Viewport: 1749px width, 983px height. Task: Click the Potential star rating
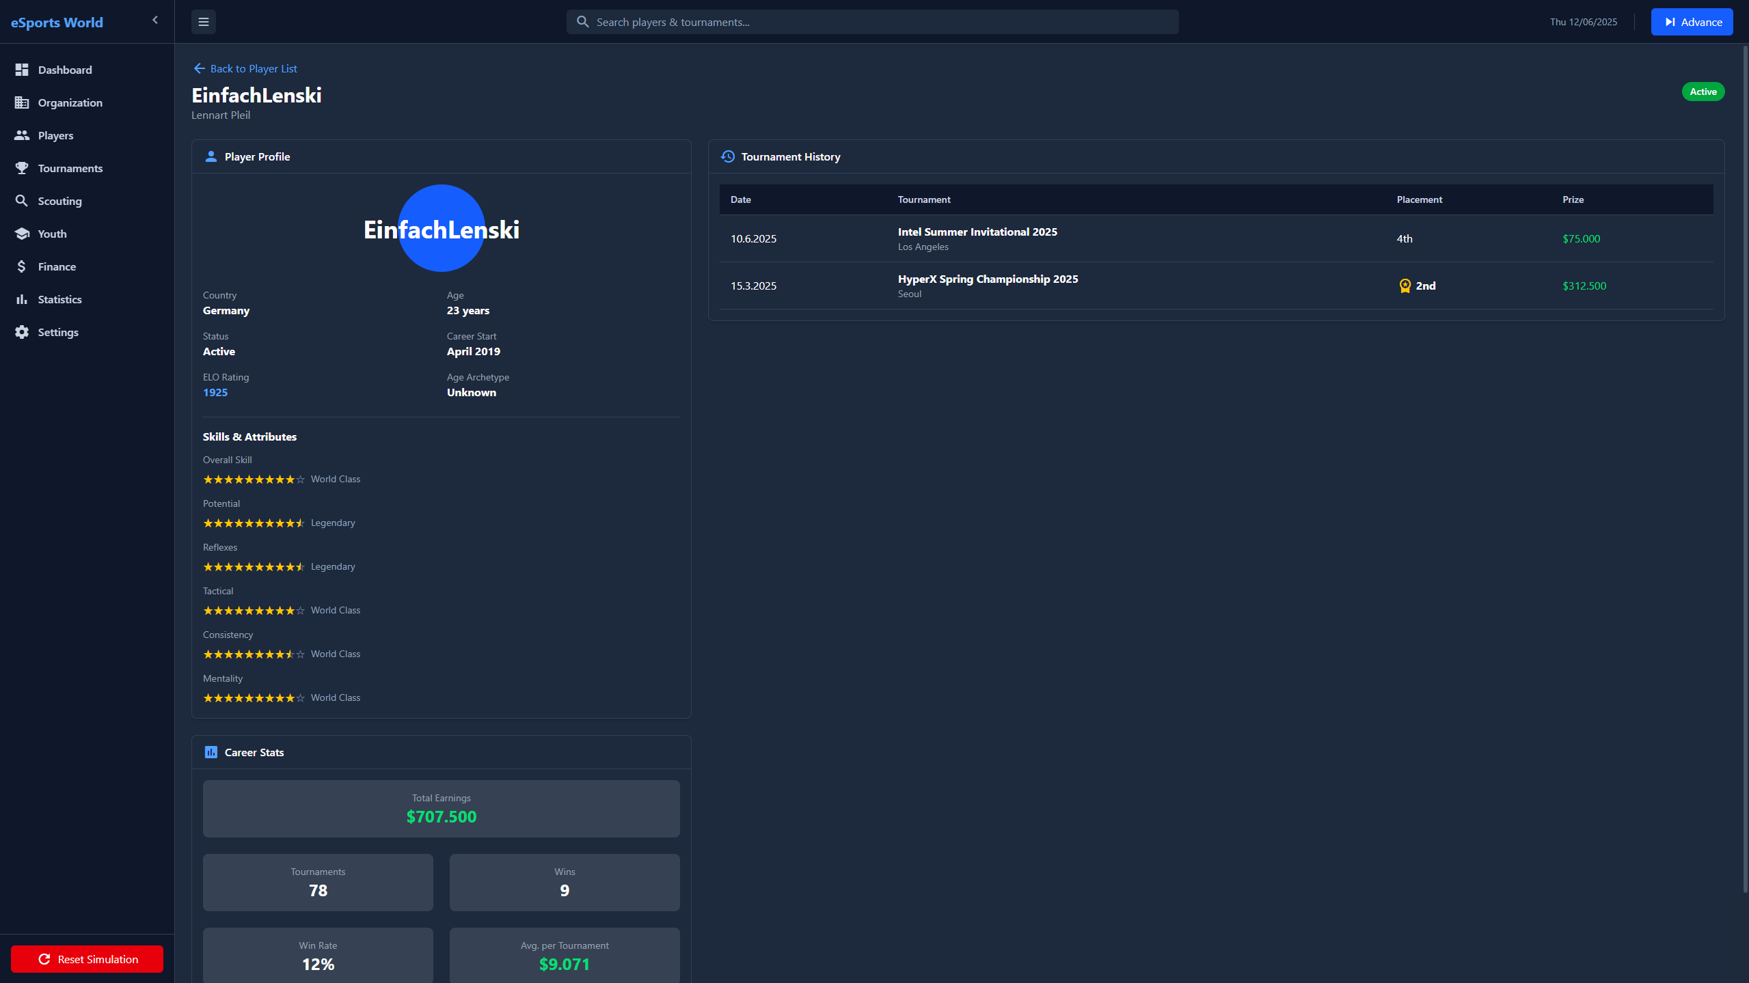tap(254, 523)
